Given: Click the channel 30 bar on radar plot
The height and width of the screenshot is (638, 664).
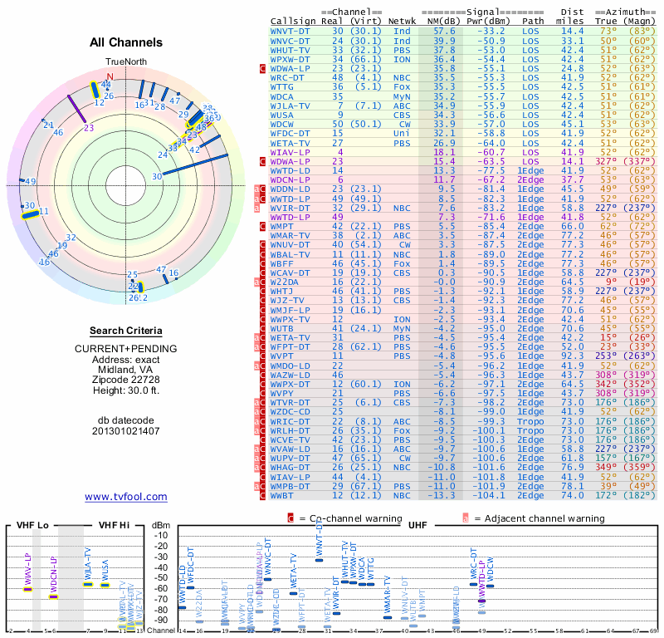Looking at the screenshot, I should click(196, 165).
